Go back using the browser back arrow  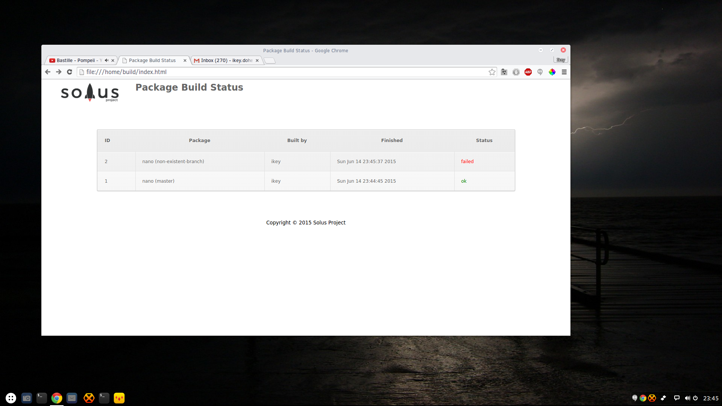point(47,72)
